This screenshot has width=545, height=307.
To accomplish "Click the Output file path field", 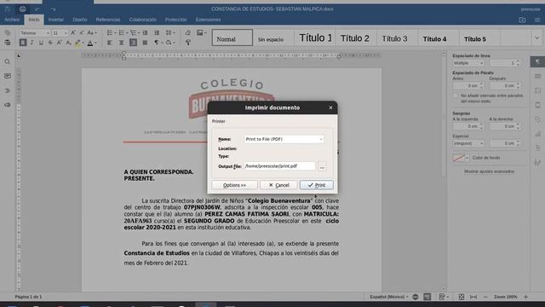I will click(x=279, y=166).
